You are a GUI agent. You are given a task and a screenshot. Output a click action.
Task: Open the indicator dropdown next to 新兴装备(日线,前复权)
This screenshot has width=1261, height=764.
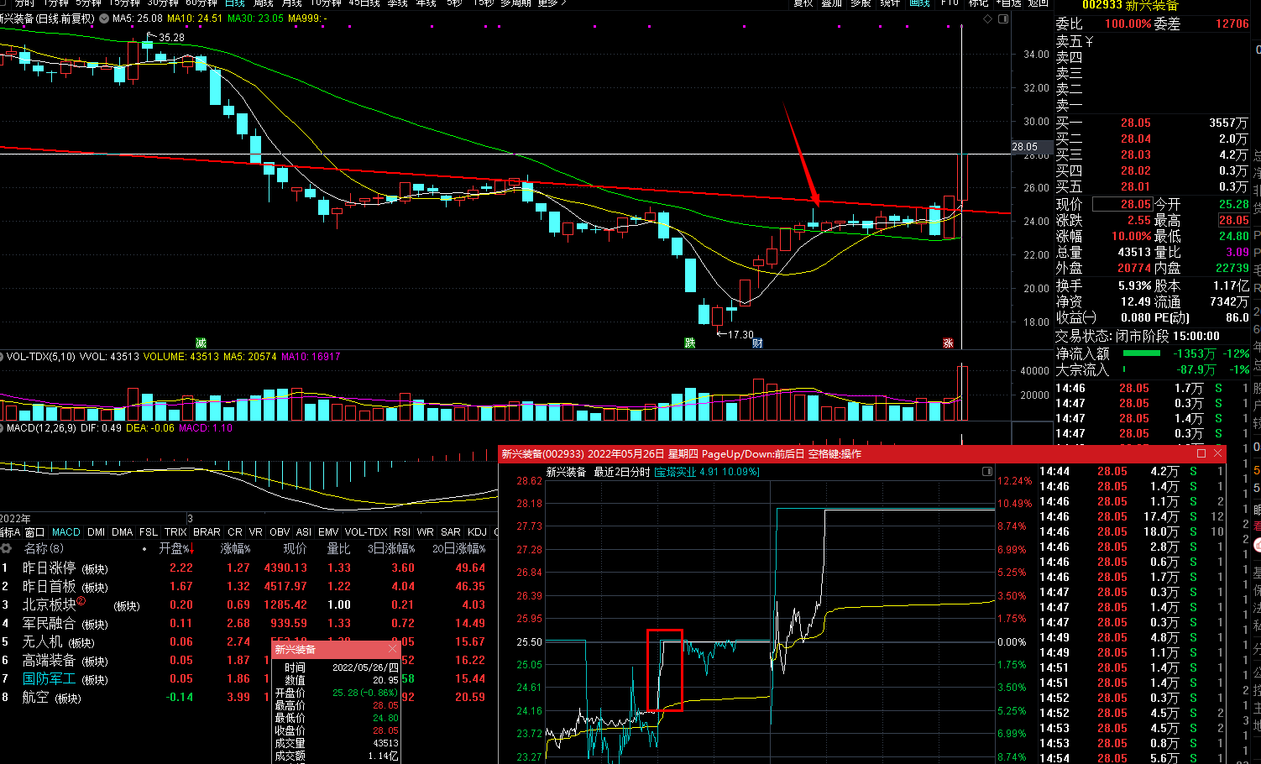(103, 18)
